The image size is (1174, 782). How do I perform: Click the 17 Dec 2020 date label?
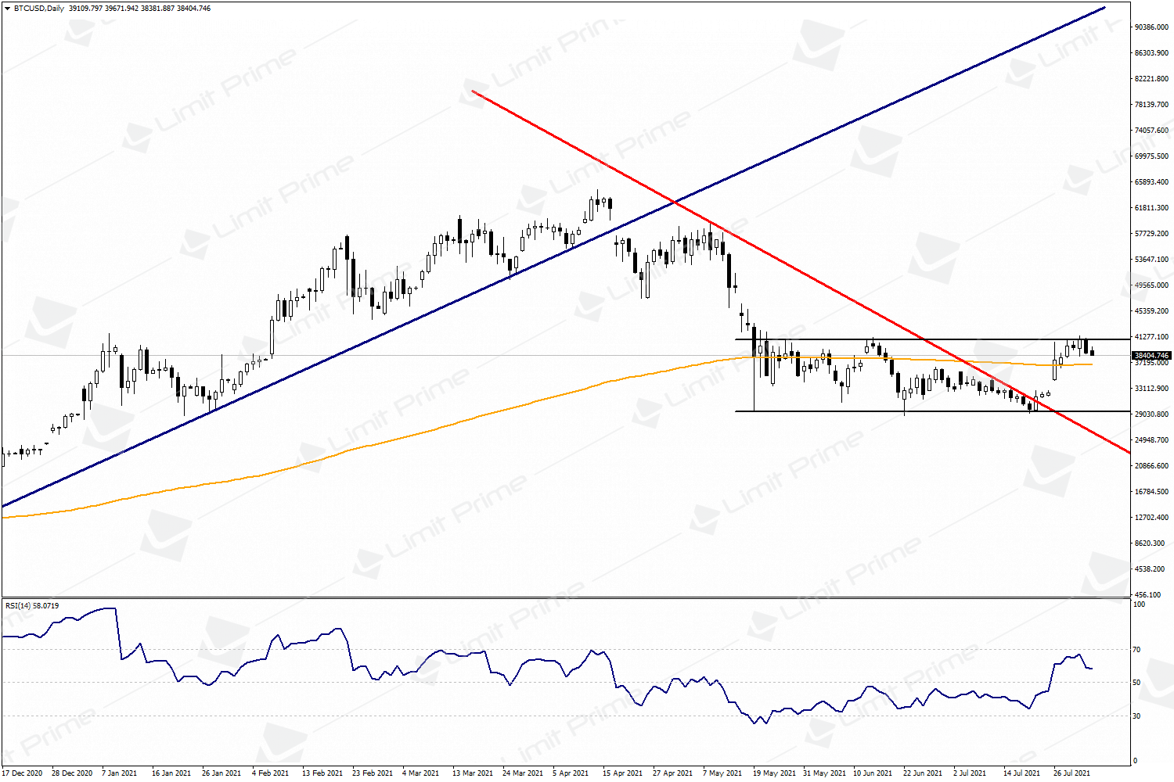22,773
